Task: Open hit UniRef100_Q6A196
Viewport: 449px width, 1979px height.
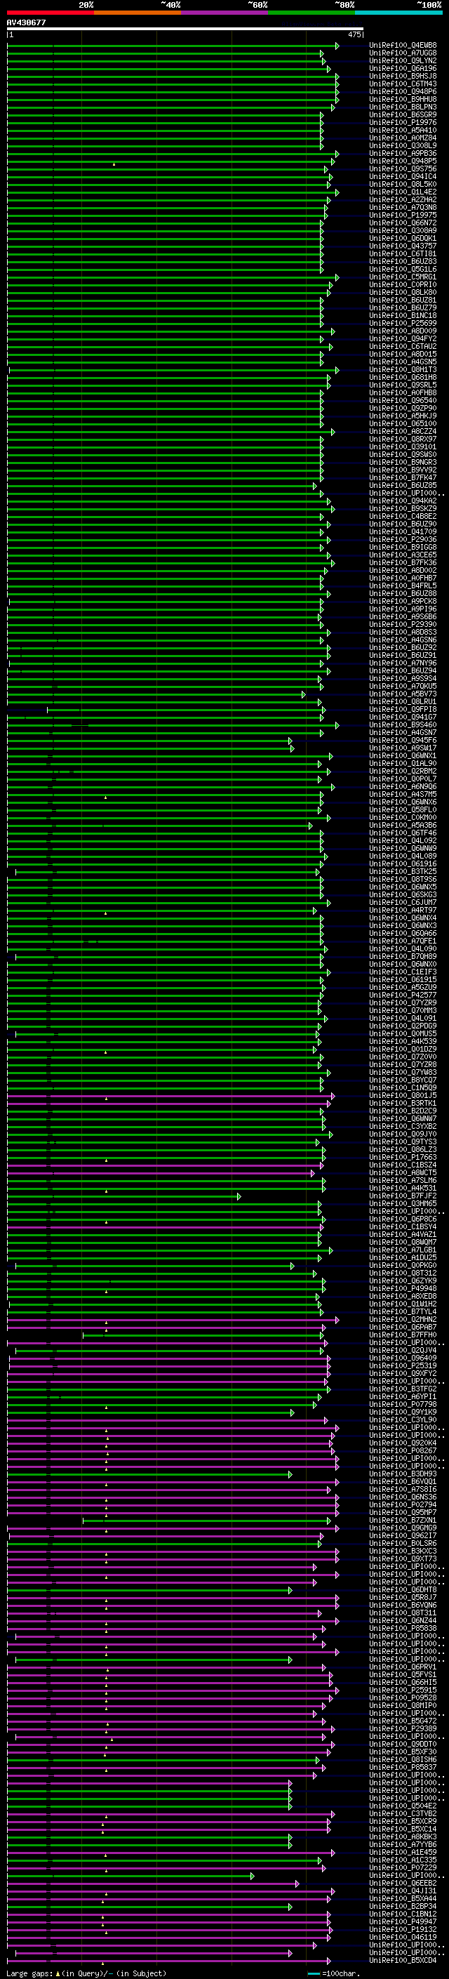Action: point(403,68)
